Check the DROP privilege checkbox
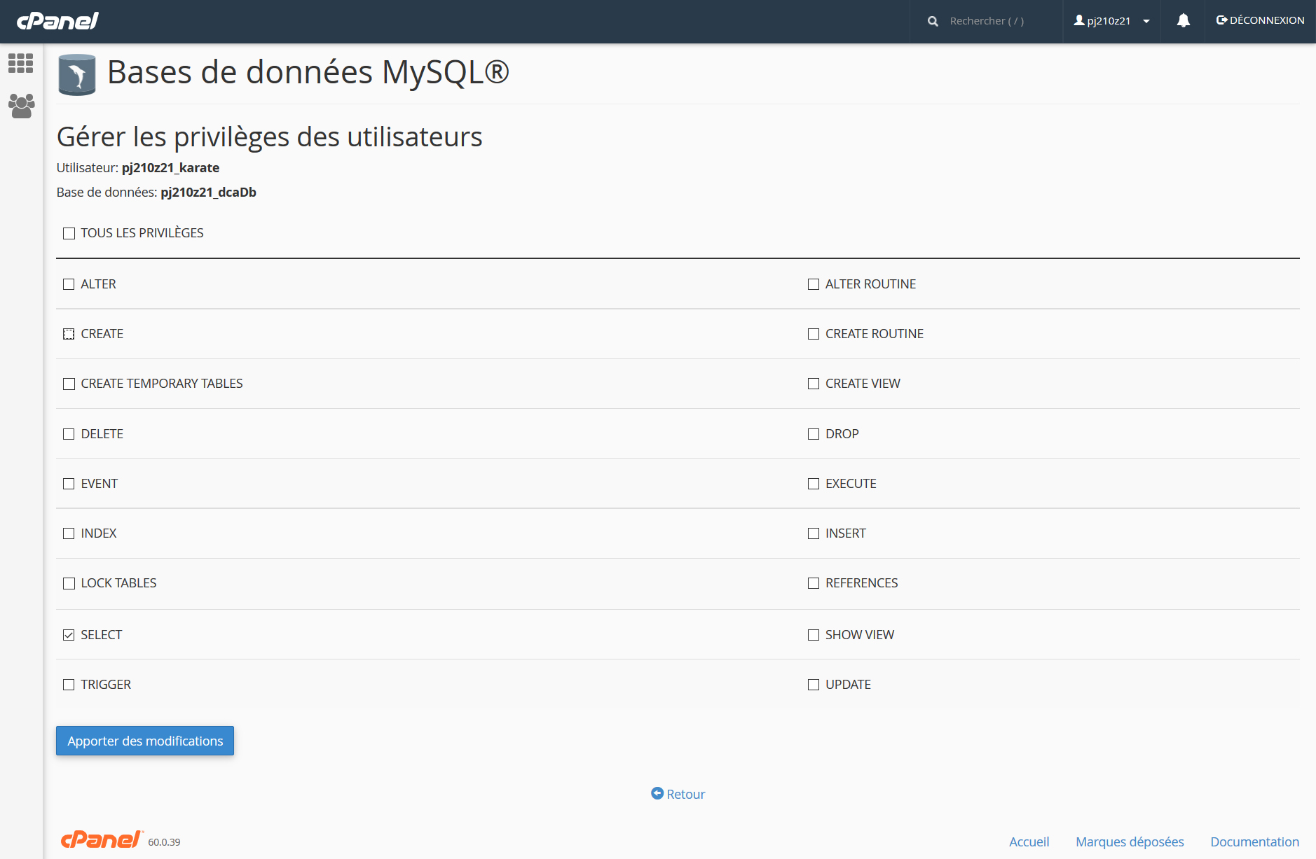The image size is (1316, 859). [x=814, y=434]
